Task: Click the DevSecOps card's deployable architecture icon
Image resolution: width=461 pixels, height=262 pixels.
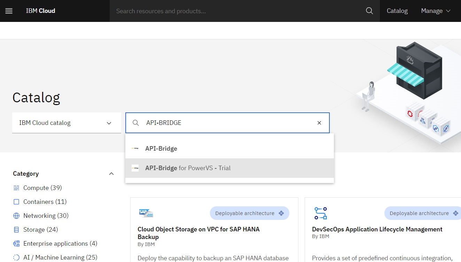Action: [456, 213]
